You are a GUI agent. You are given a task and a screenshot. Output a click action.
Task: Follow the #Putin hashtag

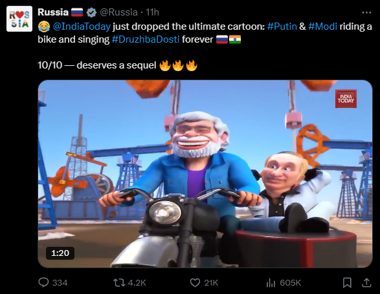pos(282,26)
